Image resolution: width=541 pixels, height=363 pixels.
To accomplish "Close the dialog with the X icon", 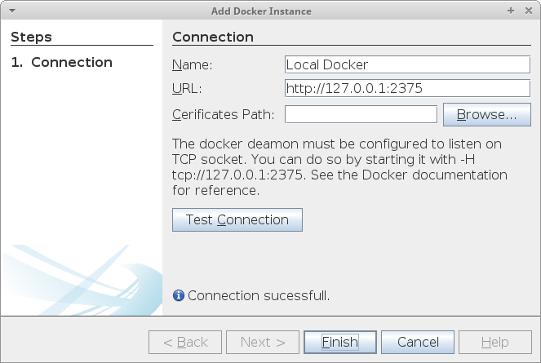I will (529, 11).
